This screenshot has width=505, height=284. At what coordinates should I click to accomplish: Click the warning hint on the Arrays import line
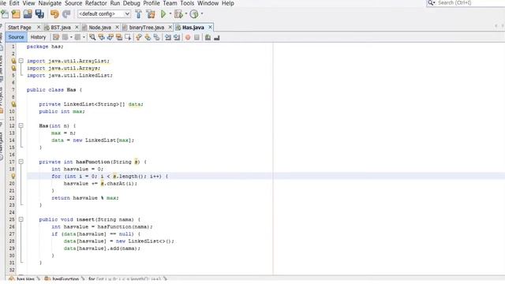point(13,69)
